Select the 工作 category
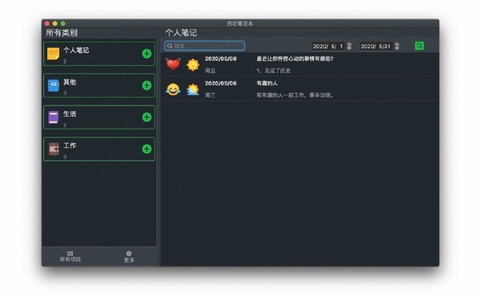Image resolution: width=481 pixels, height=300 pixels. (x=99, y=149)
